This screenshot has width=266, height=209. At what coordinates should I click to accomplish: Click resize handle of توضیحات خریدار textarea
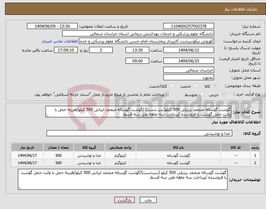click(x=20, y=188)
